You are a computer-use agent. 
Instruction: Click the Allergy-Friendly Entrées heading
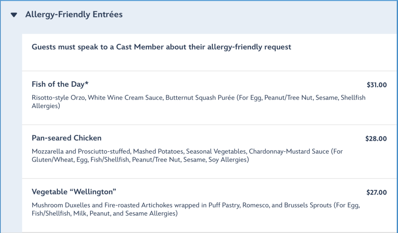74,14
